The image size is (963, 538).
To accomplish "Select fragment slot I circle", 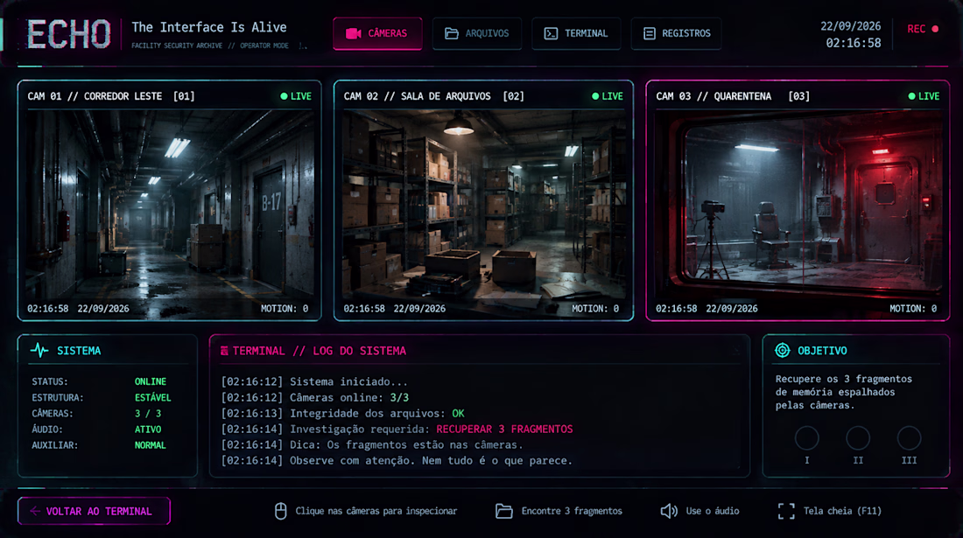I will [x=806, y=438].
